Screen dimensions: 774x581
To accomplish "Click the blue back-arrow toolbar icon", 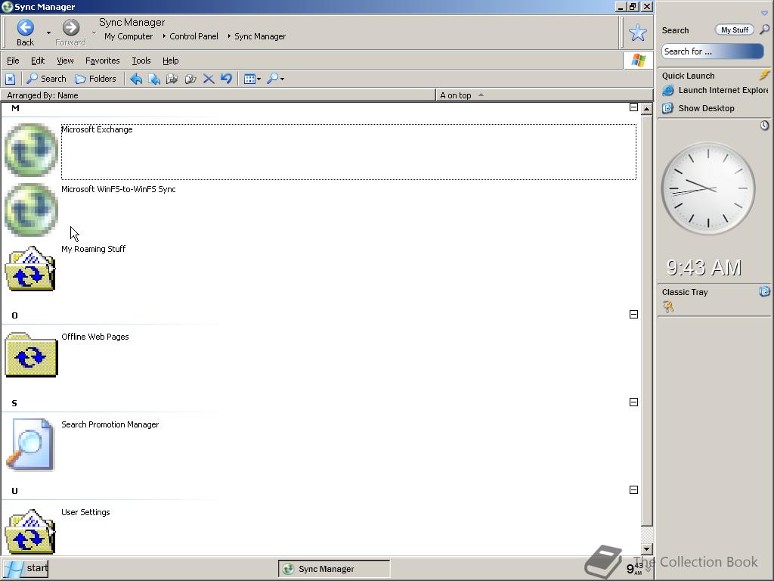I will pos(136,79).
